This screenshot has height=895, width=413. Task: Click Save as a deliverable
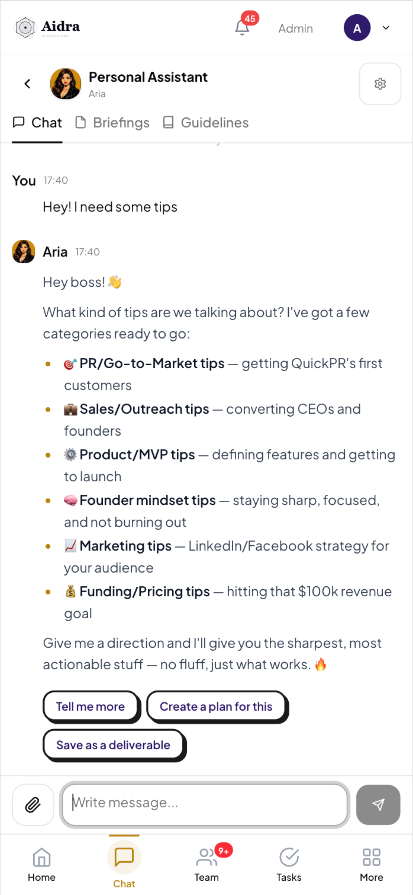(x=113, y=745)
